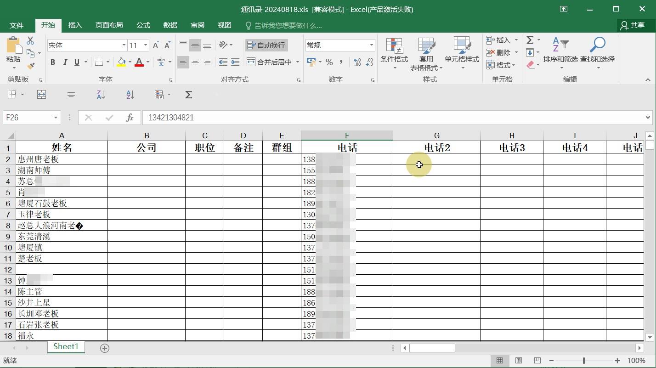
Task: Switch to the 数据 Data tab
Action: click(170, 25)
